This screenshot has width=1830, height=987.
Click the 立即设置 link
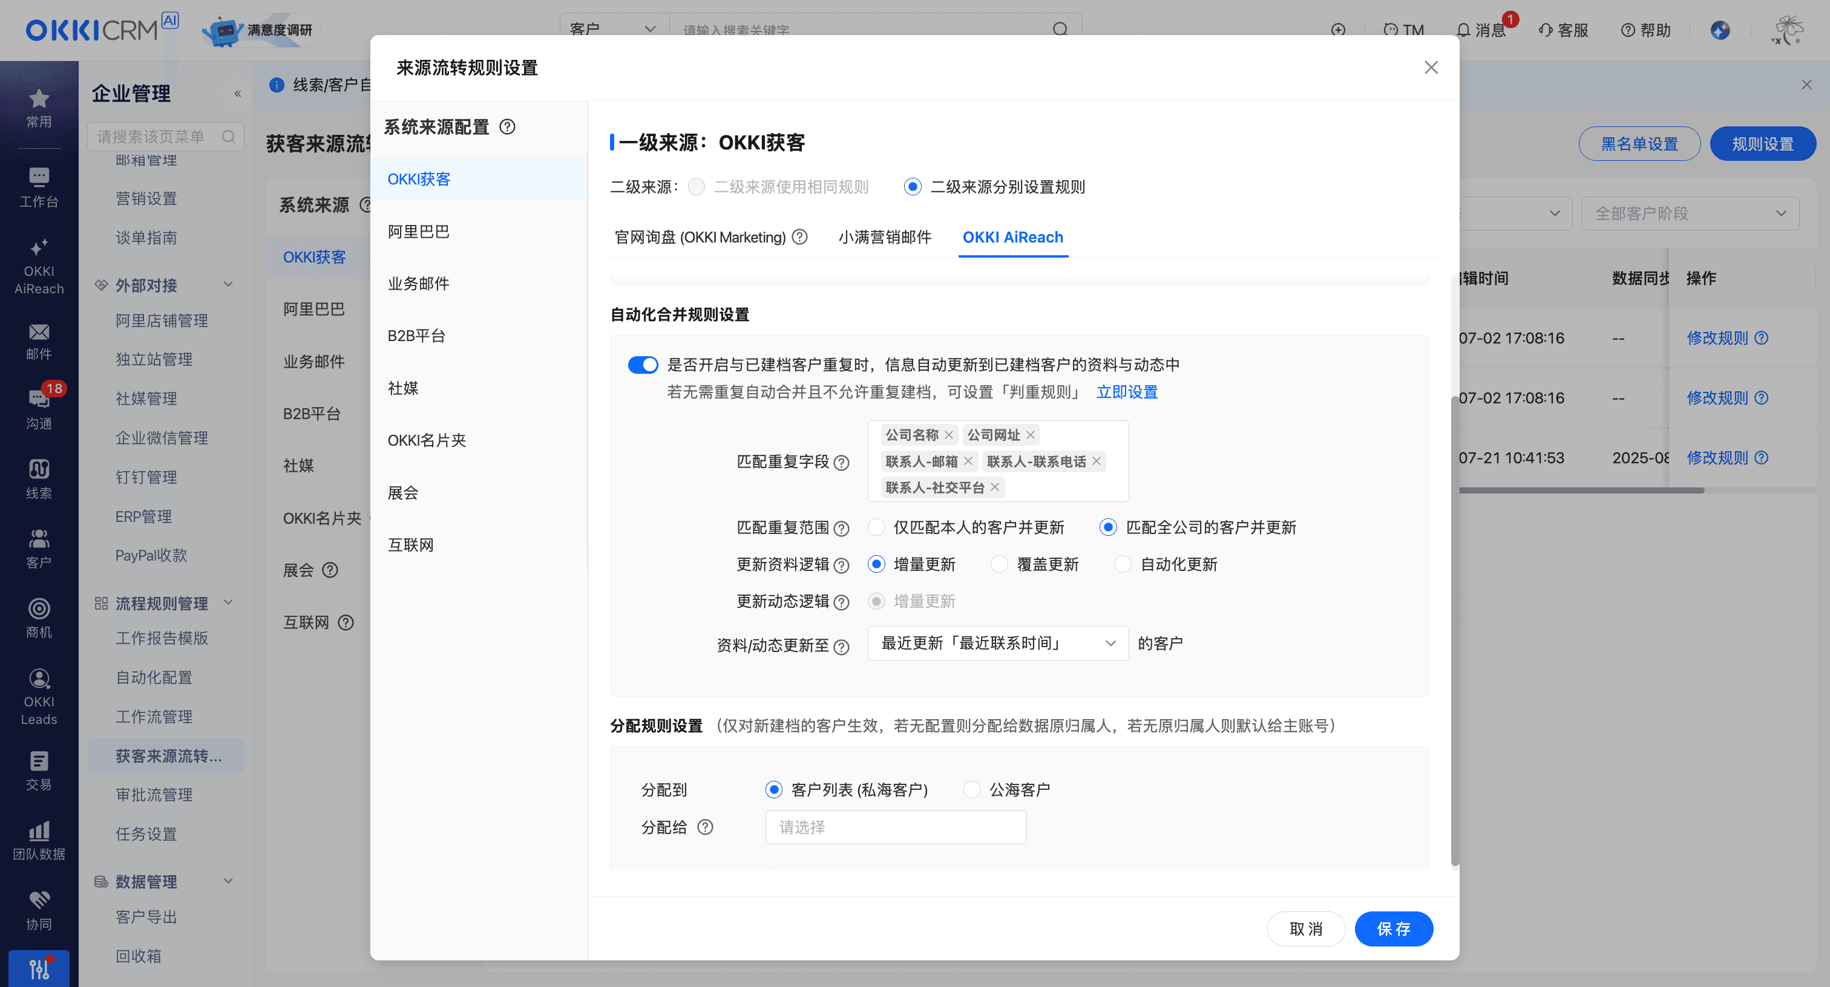(x=1127, y=392)
